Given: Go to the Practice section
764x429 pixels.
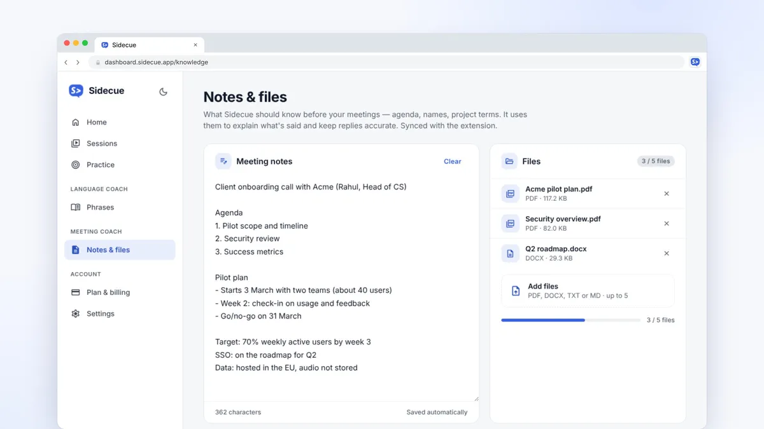Looking at the screenshot, I should coord(120,165).
